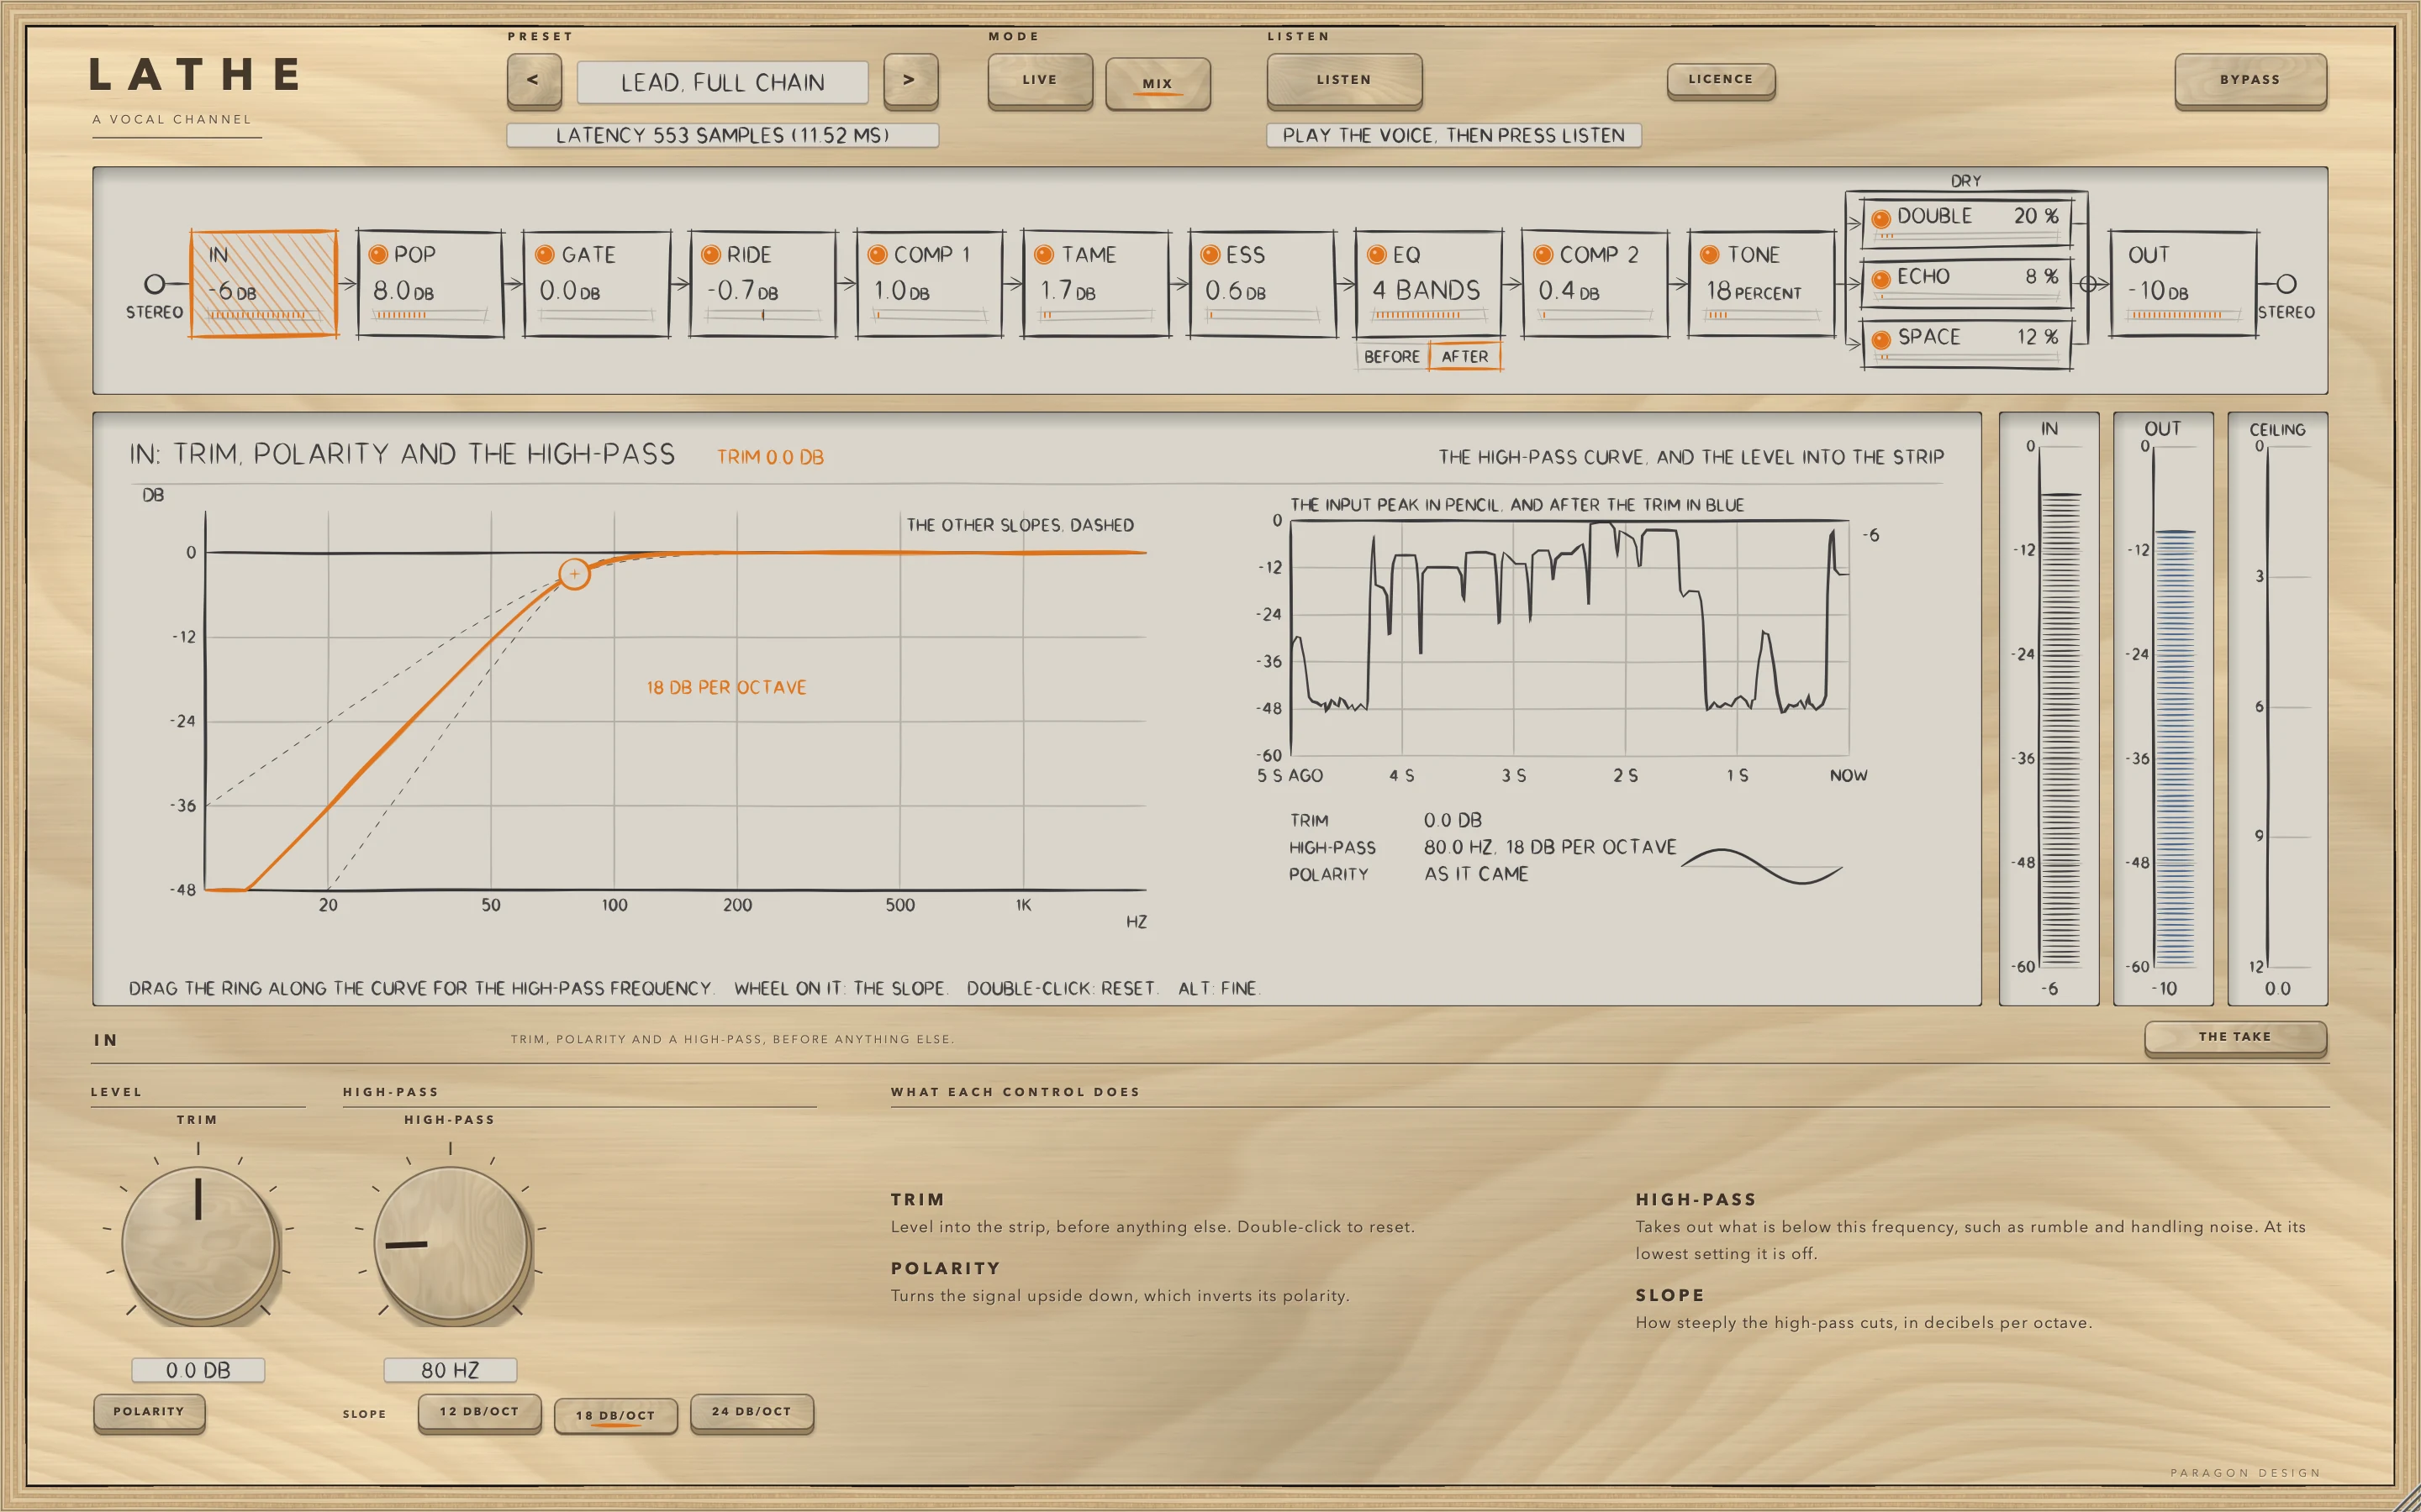Open the LICENCE button
The width and height of the screenshot is (2421, 1512).
tap(1721, 80)
